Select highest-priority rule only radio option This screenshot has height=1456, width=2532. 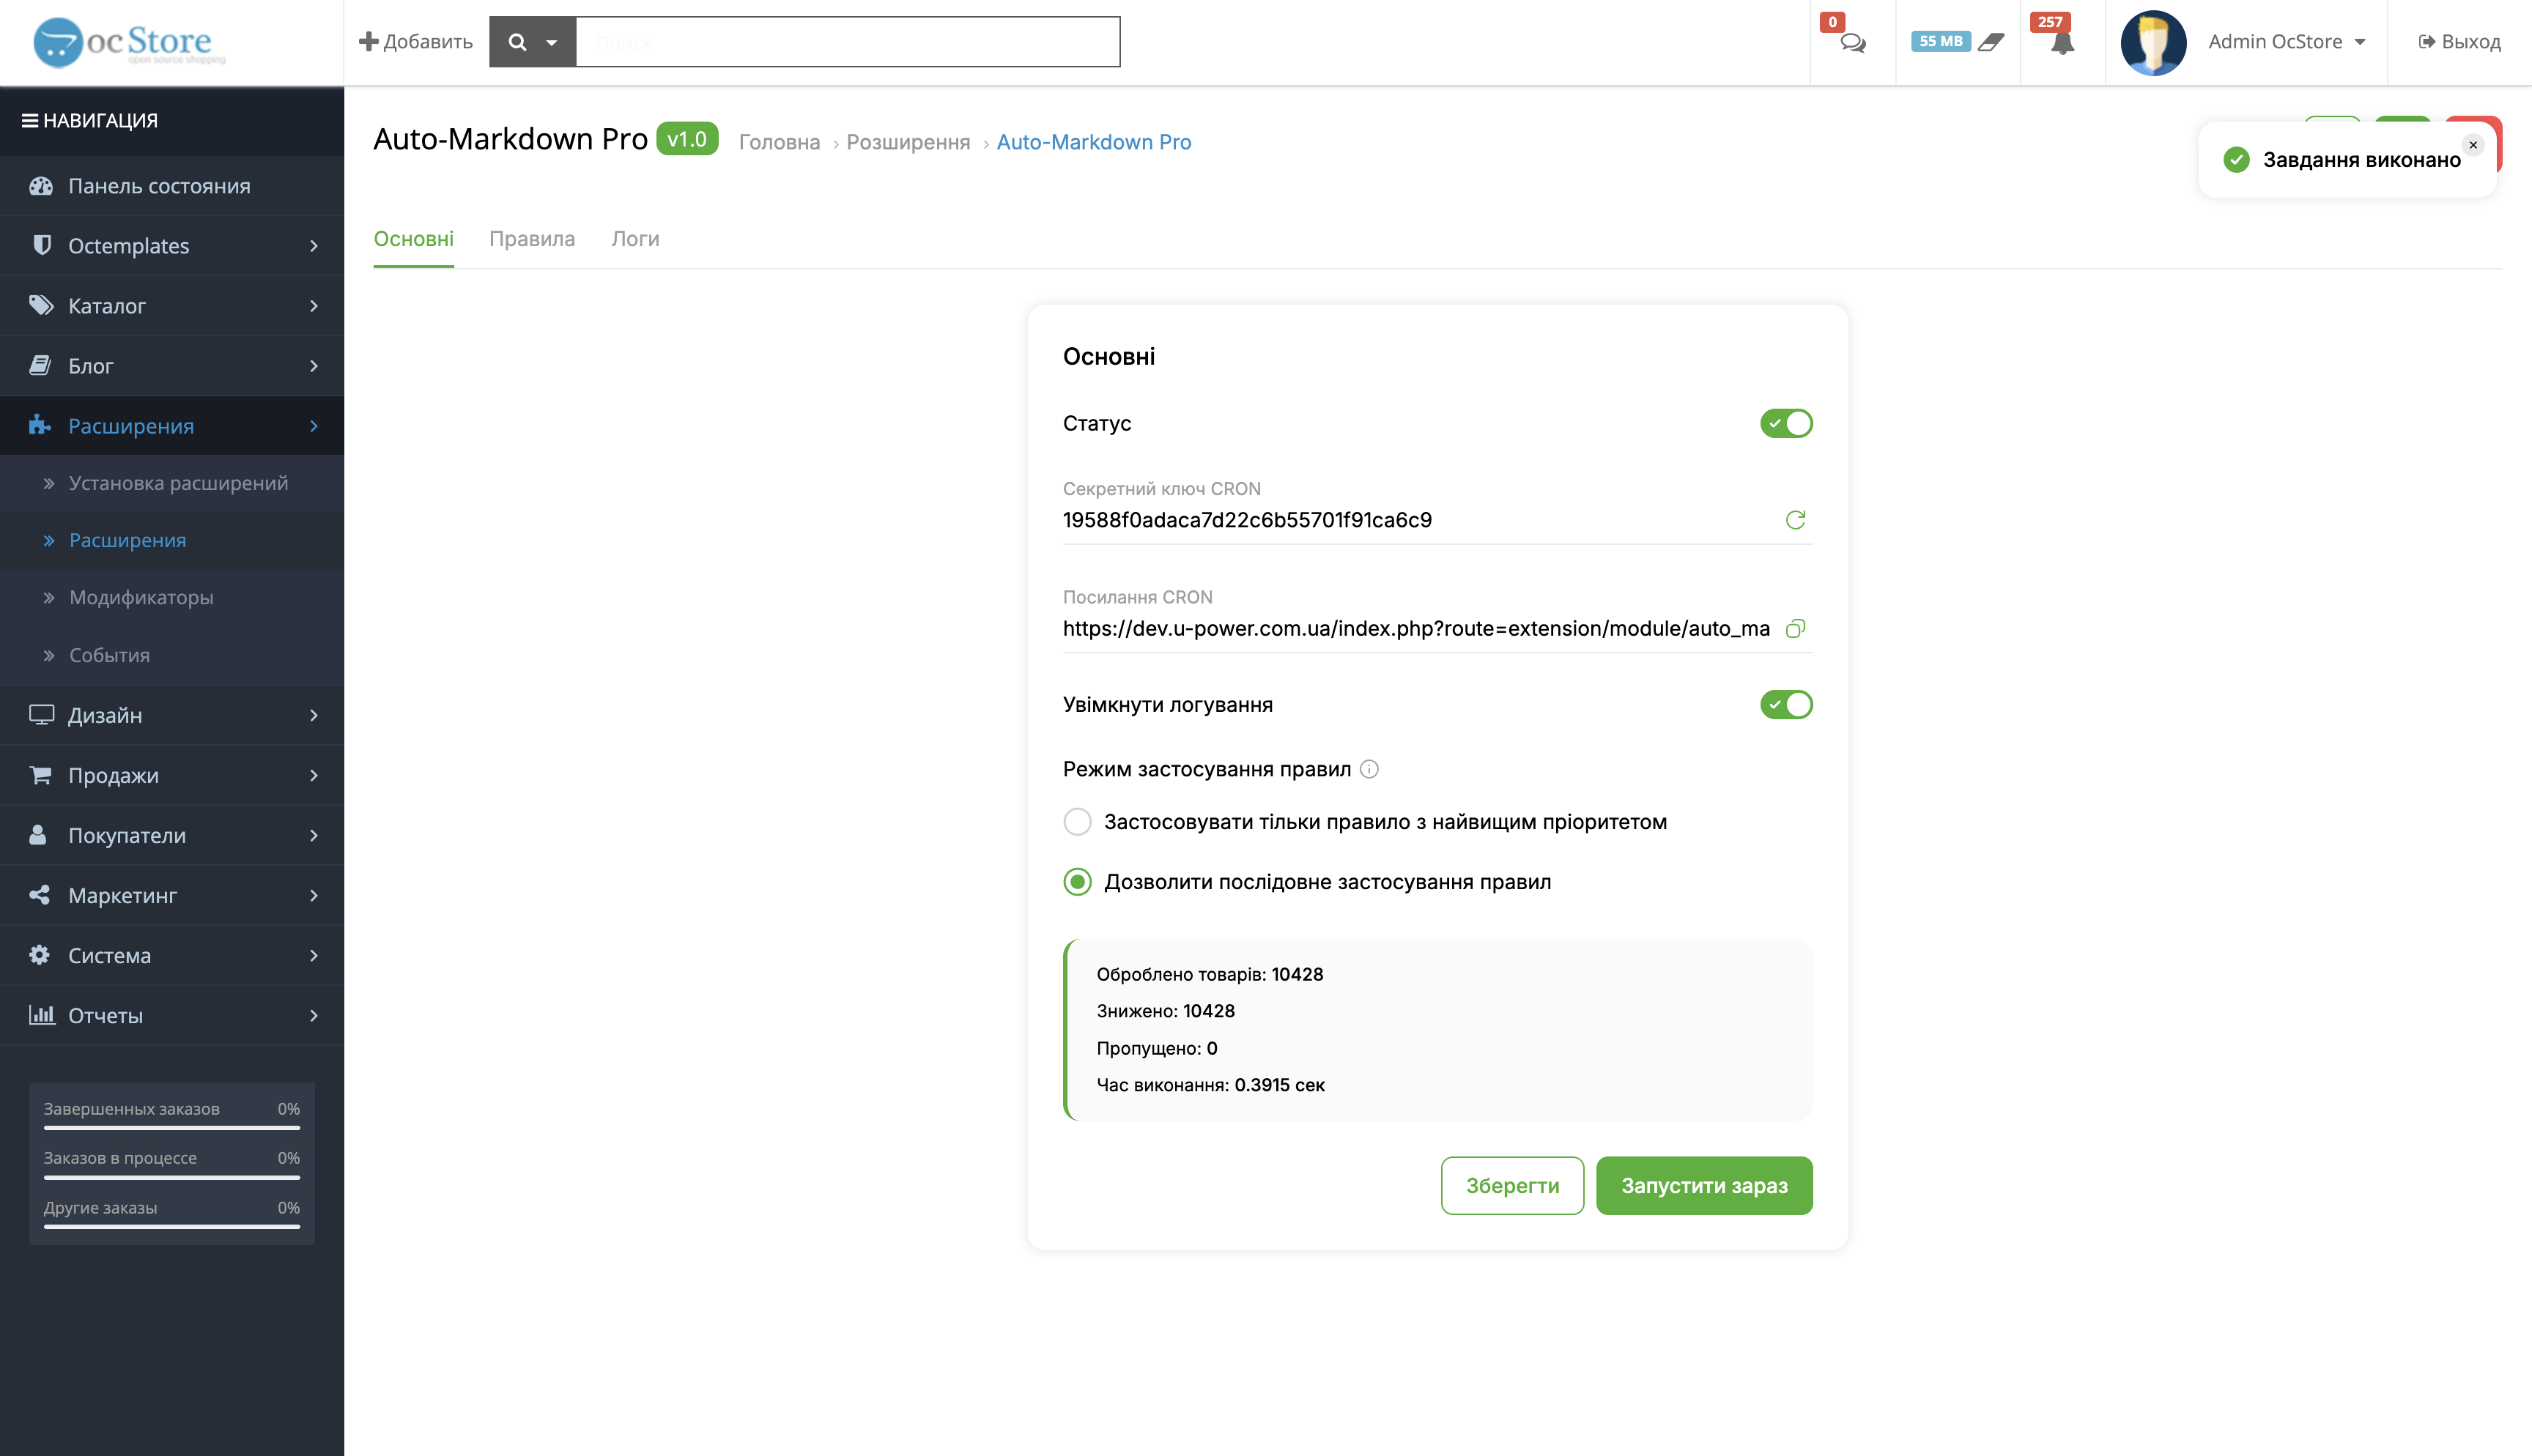click(x=1077, y=822)
